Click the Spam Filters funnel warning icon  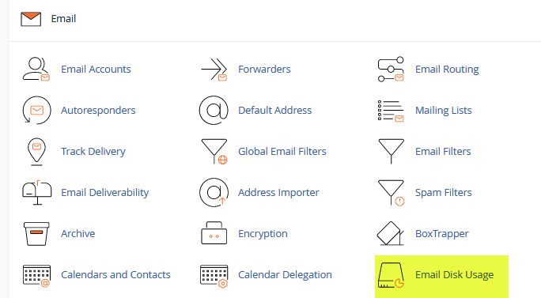point(392,193)
